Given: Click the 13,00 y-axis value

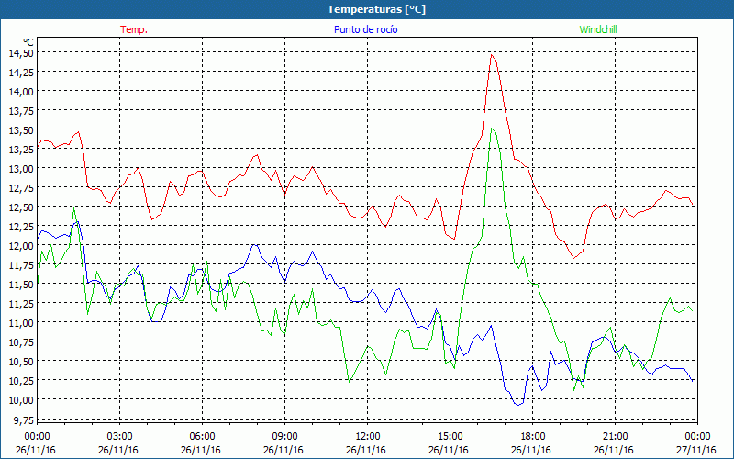Looking at the screenshot, I should click(21, 169).
